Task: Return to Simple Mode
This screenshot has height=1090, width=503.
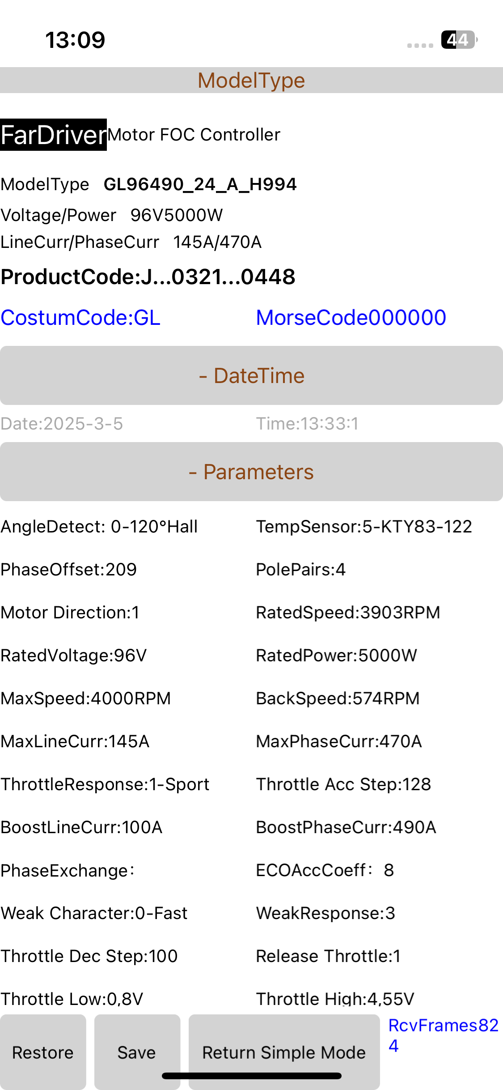Action: tap(284, 1052)
